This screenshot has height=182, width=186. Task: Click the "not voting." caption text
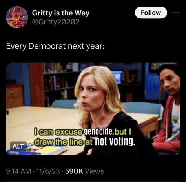click(115, 142)
